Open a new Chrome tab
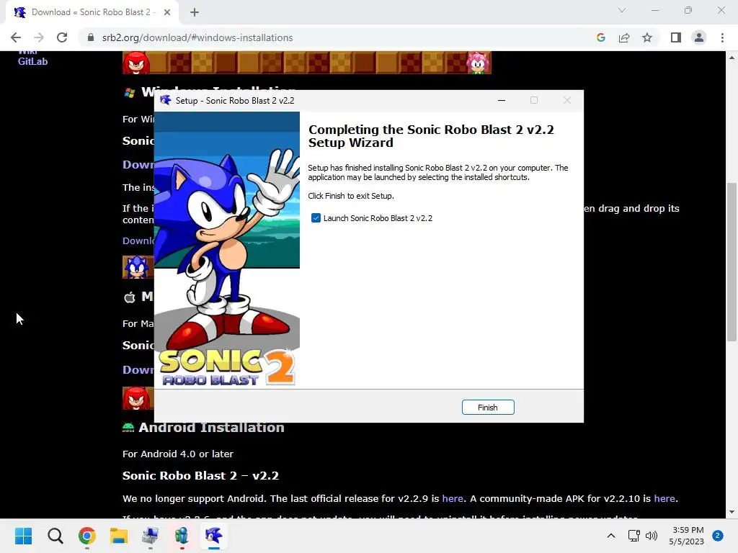The height and width of the screenshot is (553, 738). coord(195,12)
